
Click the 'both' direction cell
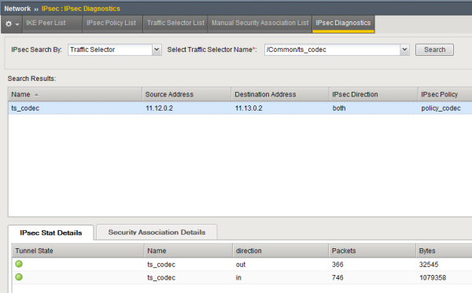tap(339, 108)
